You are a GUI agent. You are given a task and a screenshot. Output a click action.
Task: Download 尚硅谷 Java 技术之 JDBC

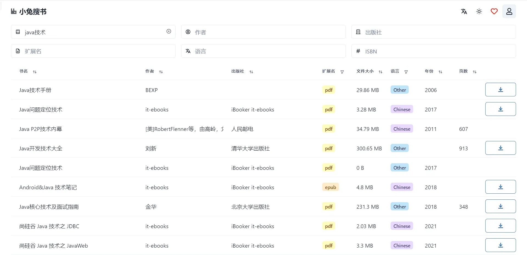pyautogui.click(x=501, y=225)
